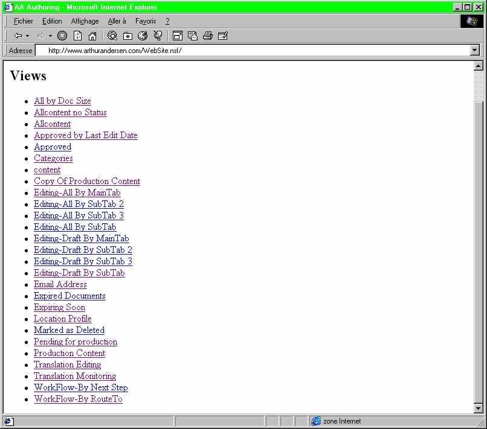
Task: Open Editing-Draft By SubTab 2 link
Action: click(83, 250)
